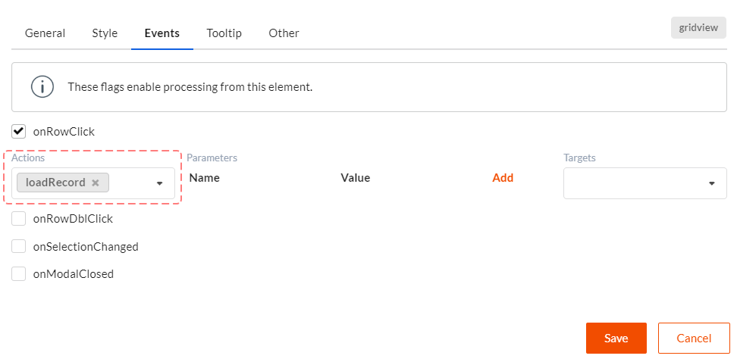
Task: Click the Add parameter link
Action: [x=503, y=178]
